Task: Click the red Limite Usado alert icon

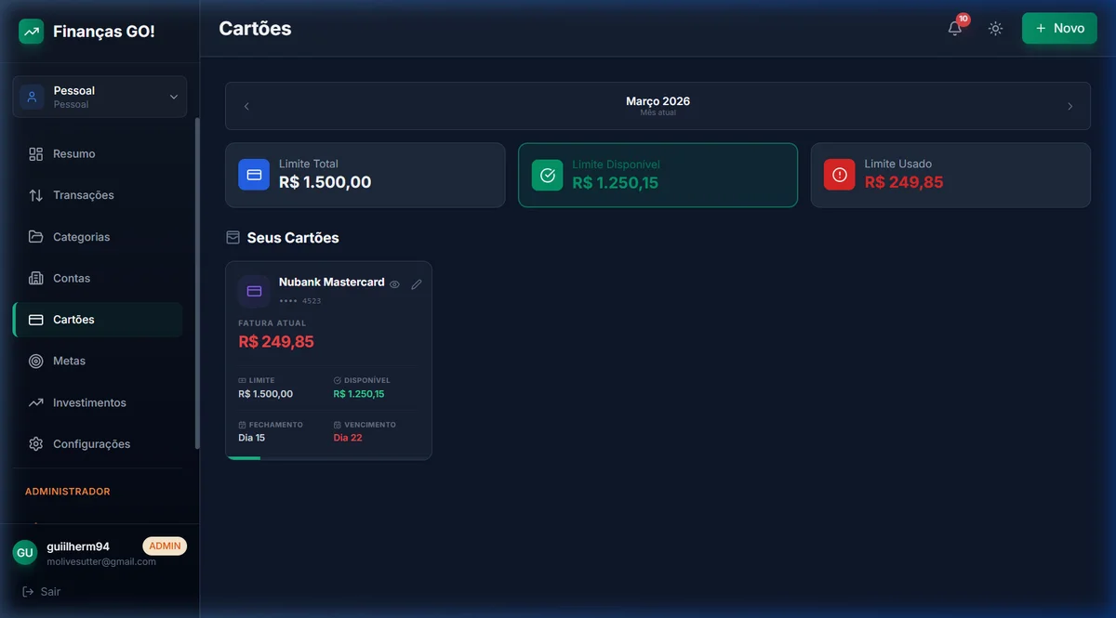Action: 839,175
